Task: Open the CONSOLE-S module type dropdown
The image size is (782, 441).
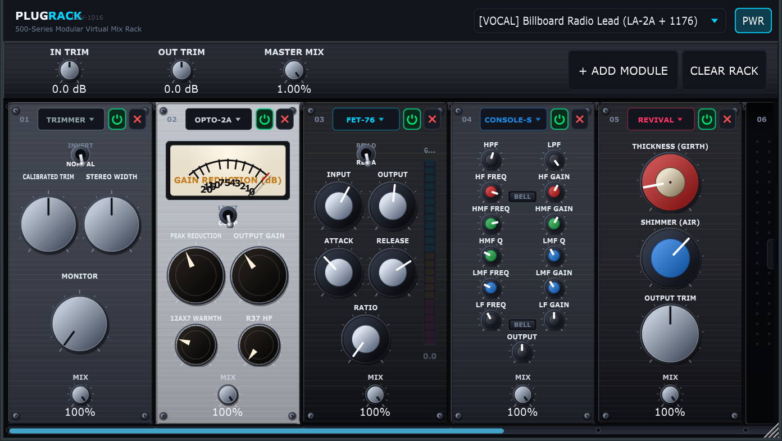Action: coord(513,119)
